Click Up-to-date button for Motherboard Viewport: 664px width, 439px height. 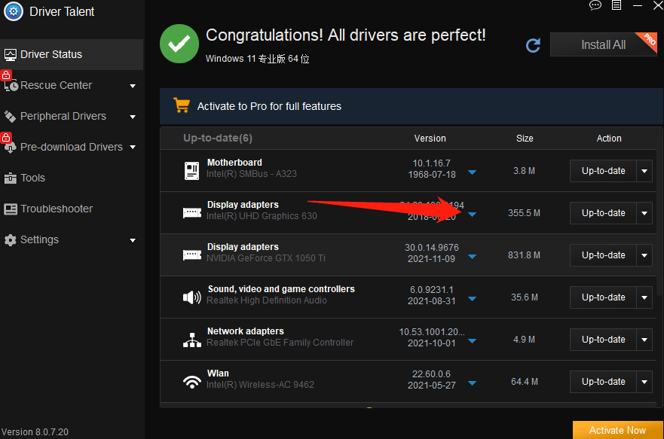pos(603,171)
